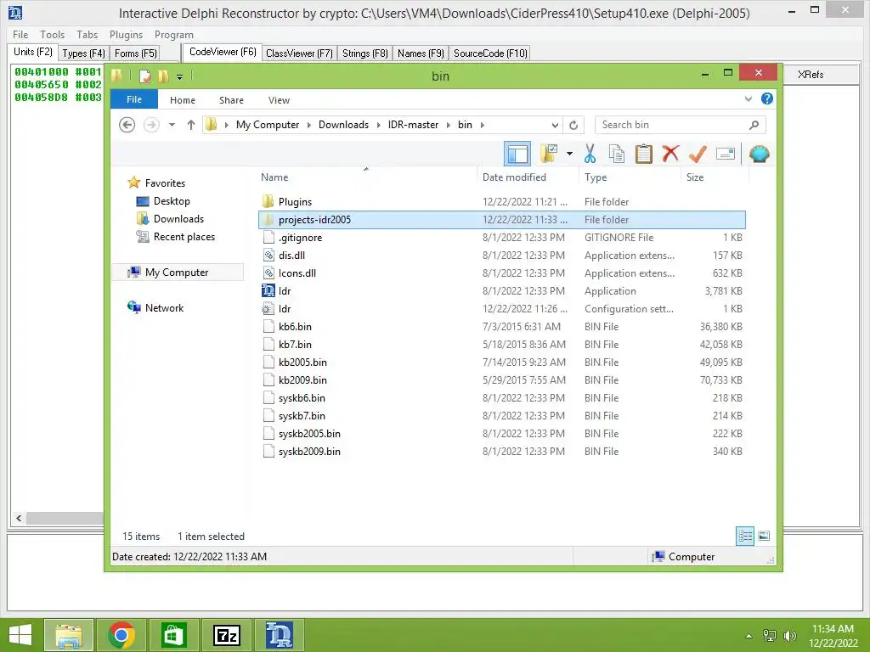Open 7-Zip from the taskbar
This screenshot has height=652, width=870.
tap(227, 635)
